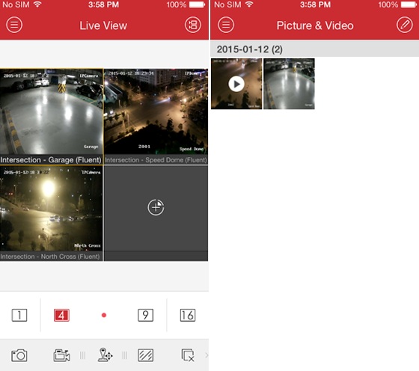Tap the image quality icon

click(x=146, y=355)
